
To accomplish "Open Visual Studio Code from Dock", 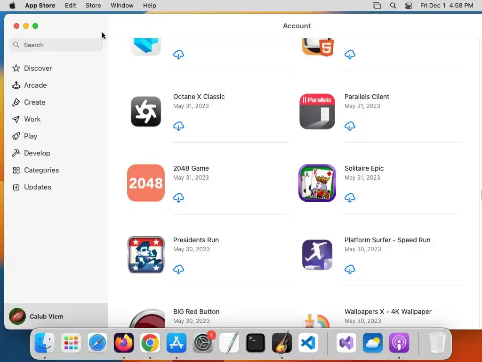I will point(308,343).
